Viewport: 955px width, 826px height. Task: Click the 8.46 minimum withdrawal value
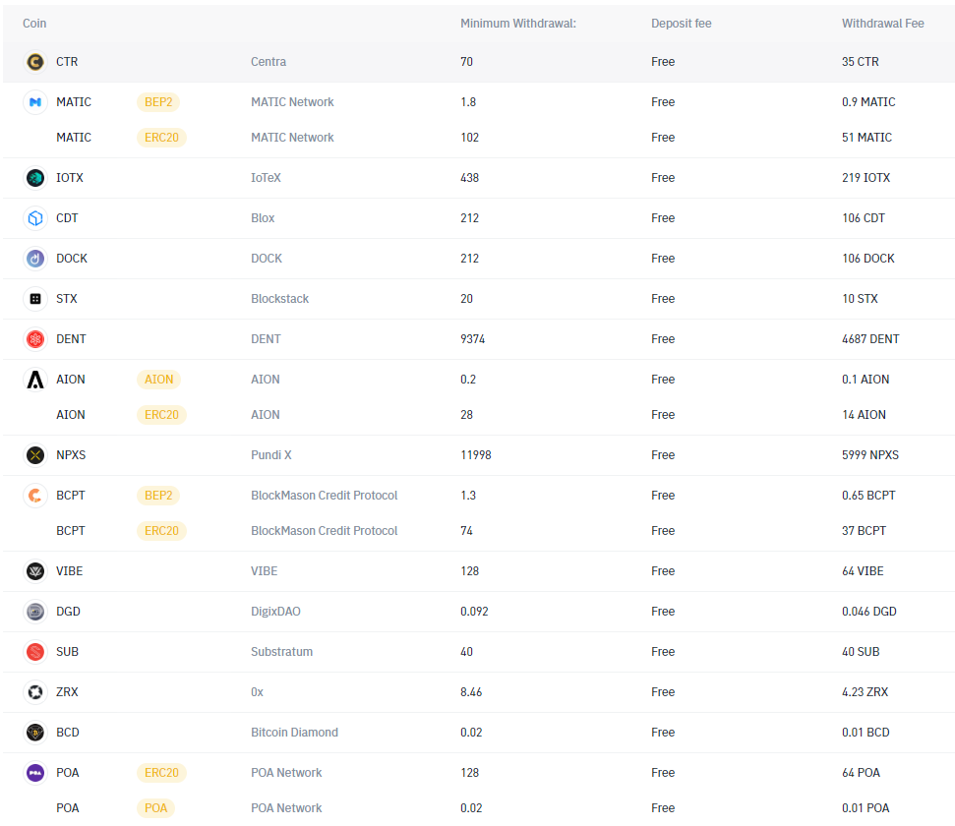point(471,692)
